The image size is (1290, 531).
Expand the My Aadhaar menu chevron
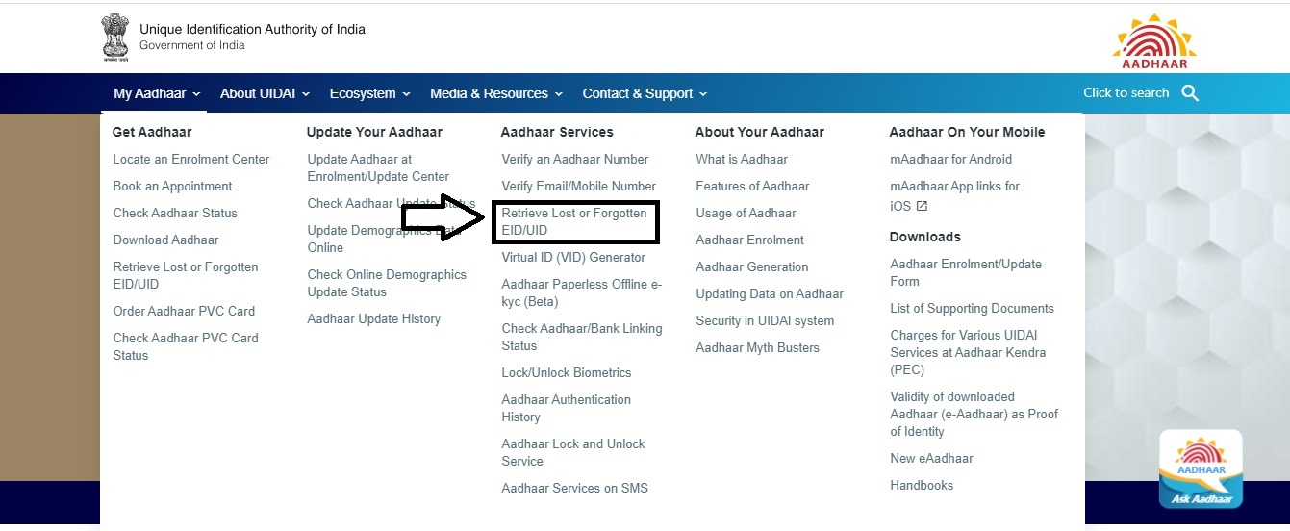tap(196, 94)
